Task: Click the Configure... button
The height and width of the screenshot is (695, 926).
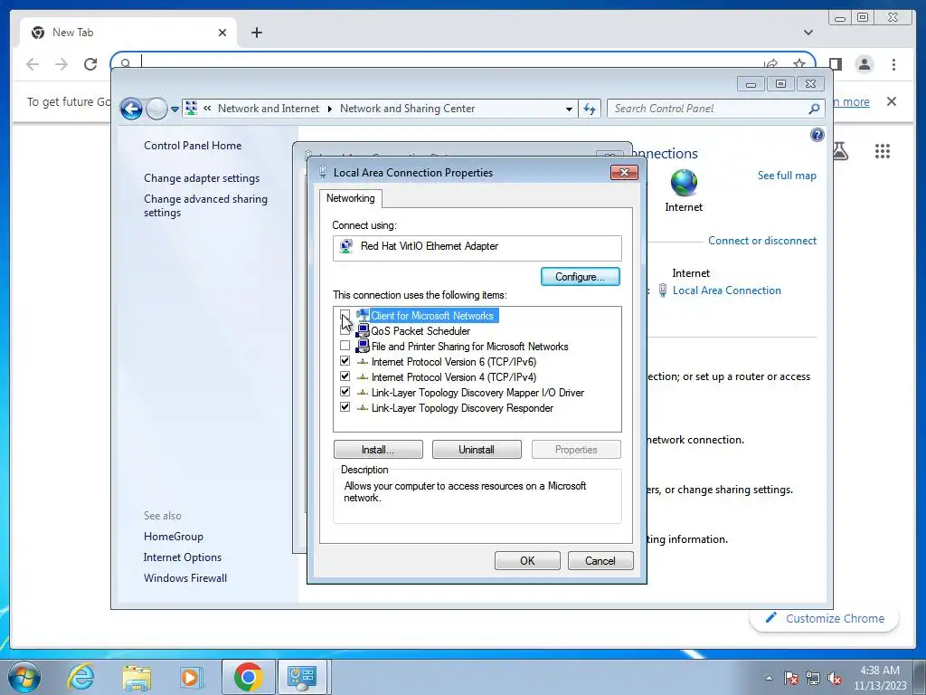Action: (580, 277)
